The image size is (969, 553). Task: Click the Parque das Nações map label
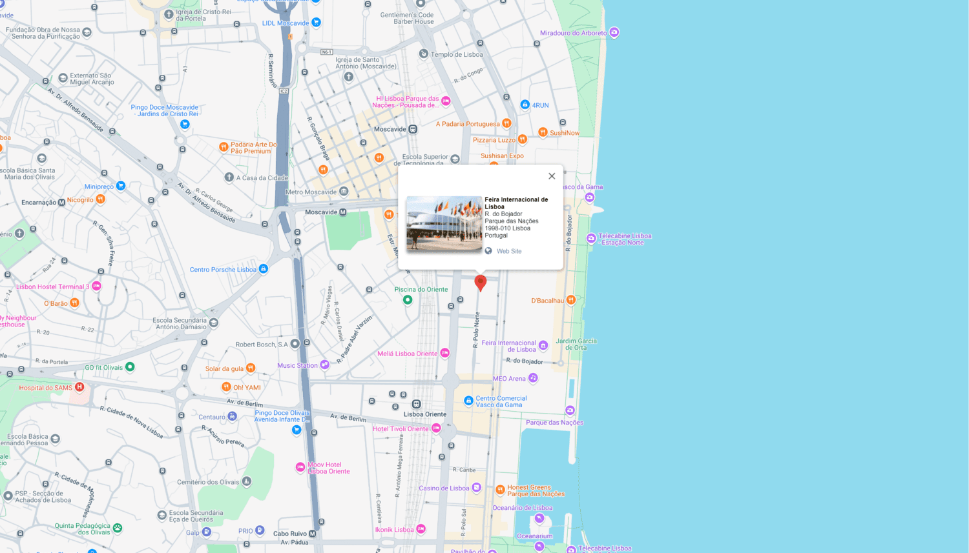click(x=554, y=423)
